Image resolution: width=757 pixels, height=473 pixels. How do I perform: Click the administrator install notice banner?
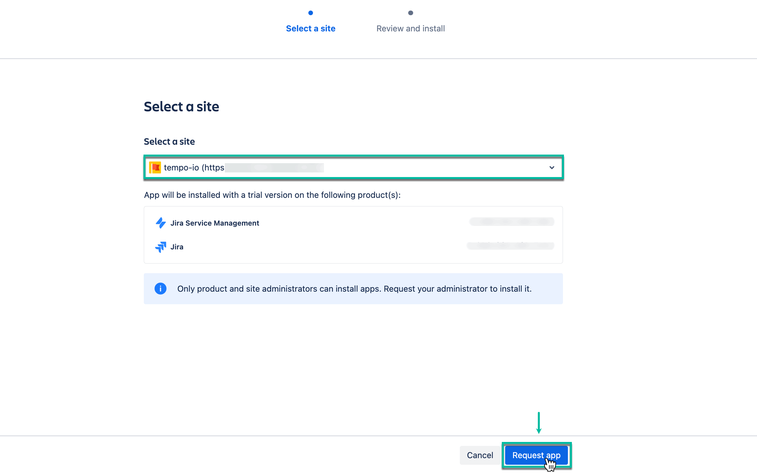pyautogui.click(x=353, y=288)
